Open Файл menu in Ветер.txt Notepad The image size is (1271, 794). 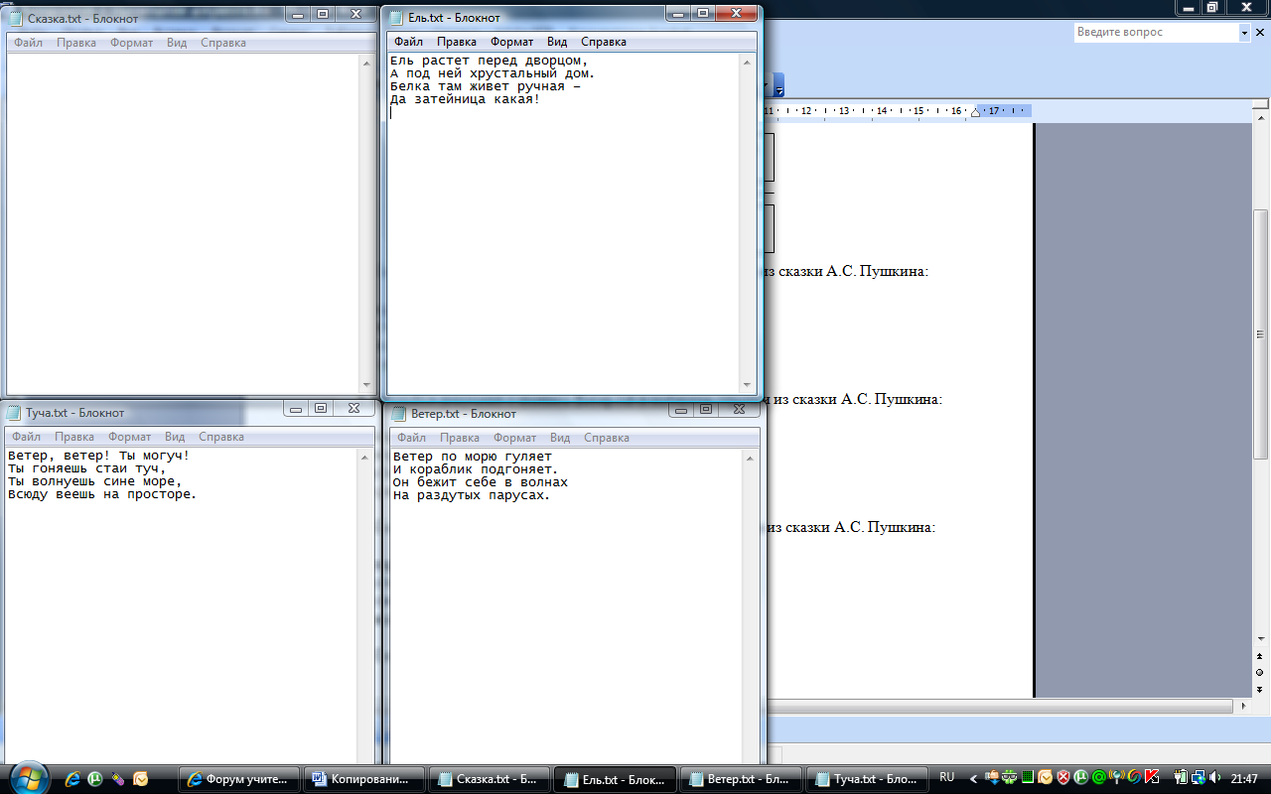(412, 438)
